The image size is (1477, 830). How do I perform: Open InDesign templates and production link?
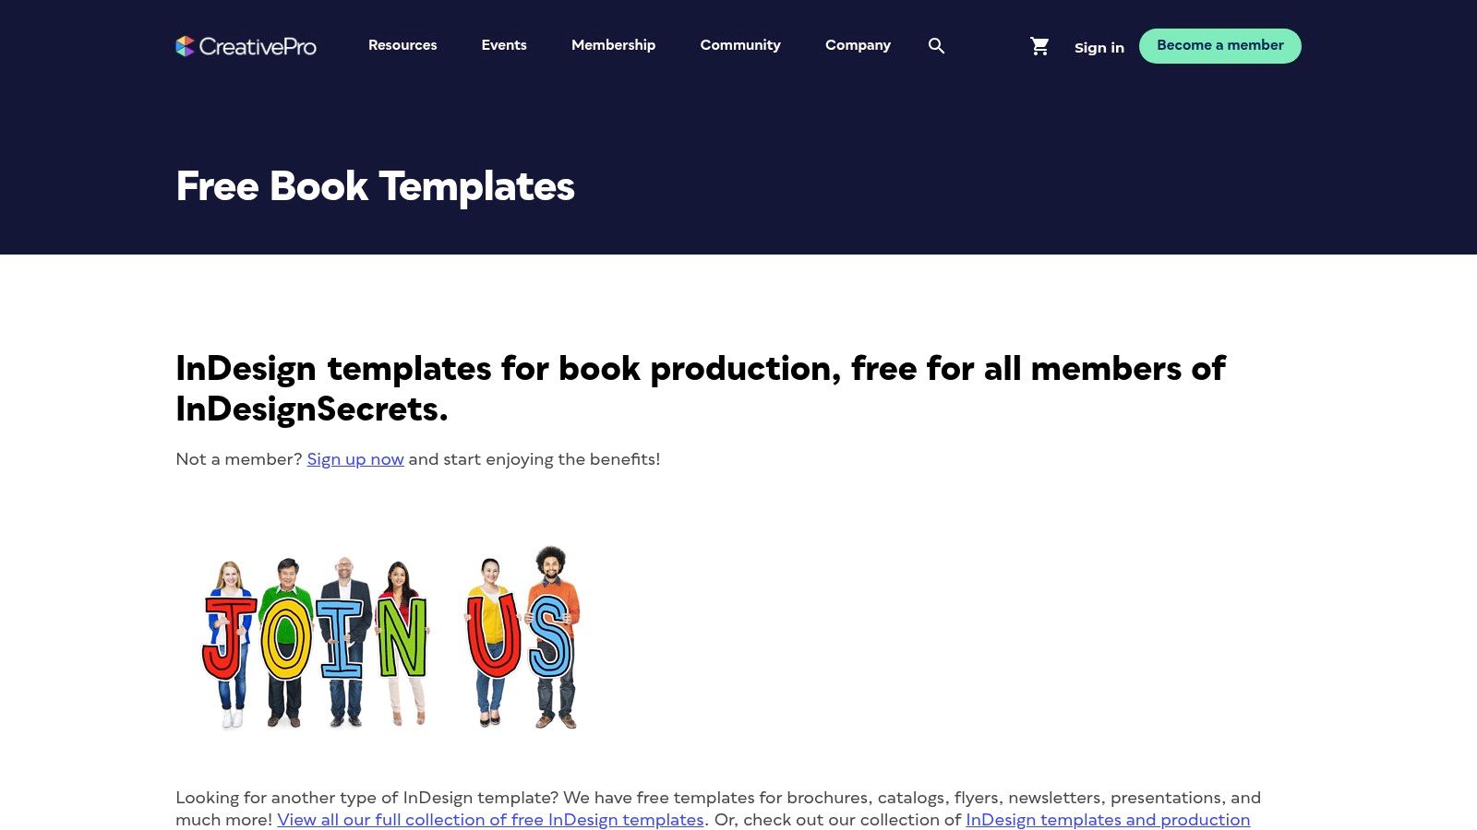coord(1108,820)
